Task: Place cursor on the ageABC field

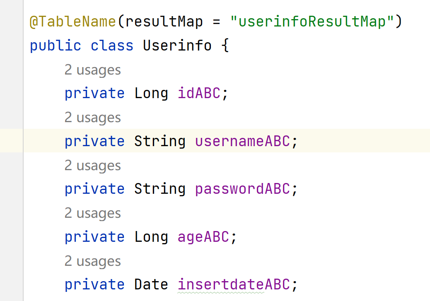Action: tap(203, 237)
